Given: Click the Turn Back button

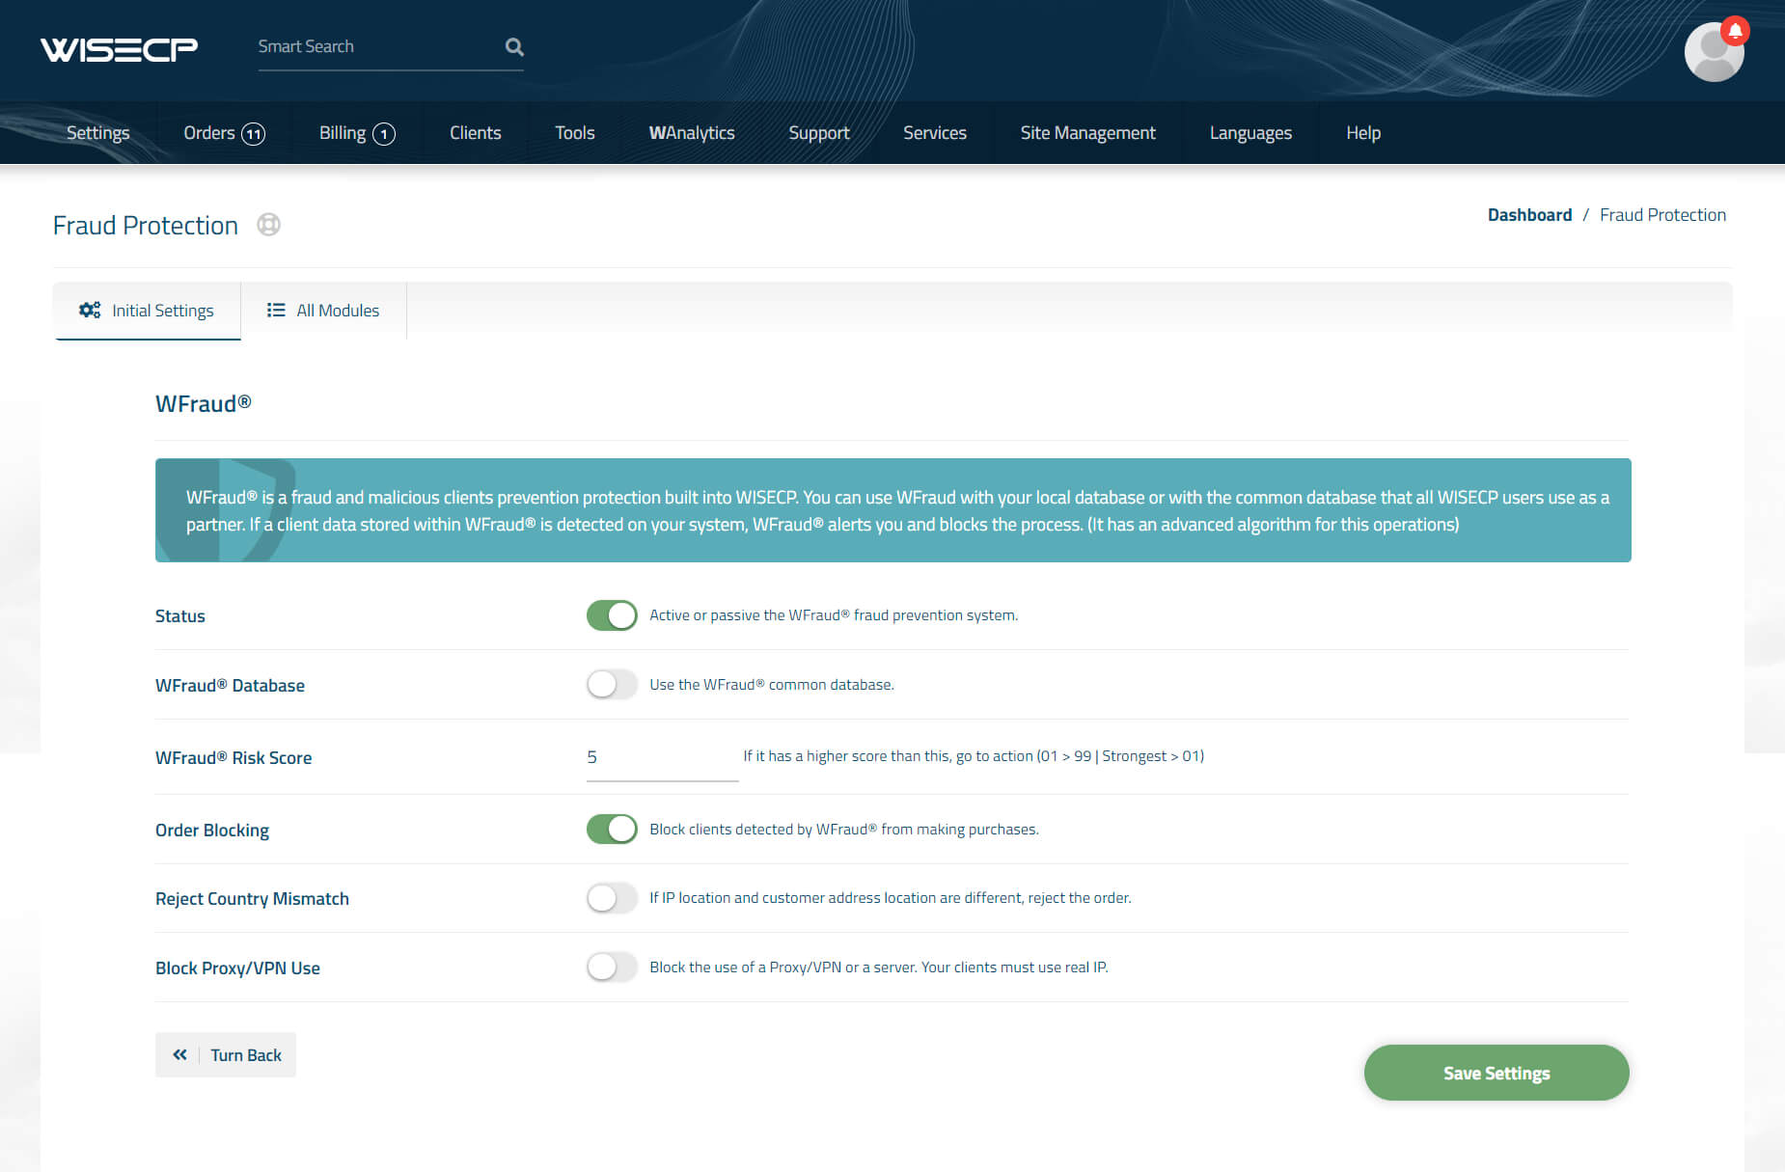Looking at the screenshot, I should (x=226, y=1055).
